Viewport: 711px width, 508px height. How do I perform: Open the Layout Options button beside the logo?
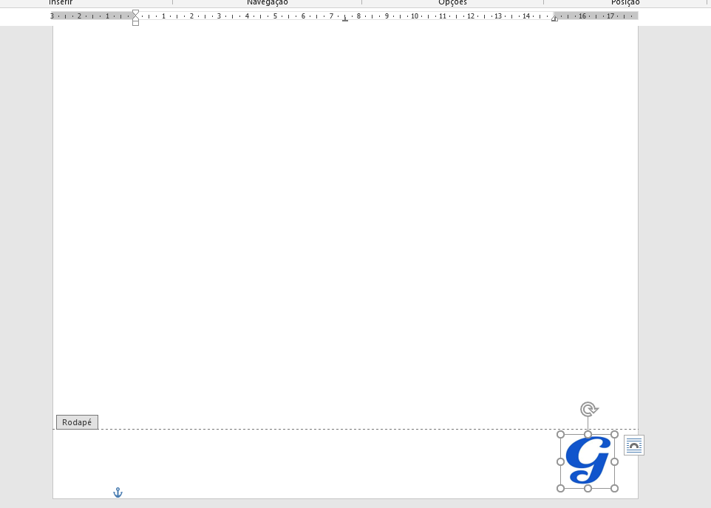click(634, 445)
